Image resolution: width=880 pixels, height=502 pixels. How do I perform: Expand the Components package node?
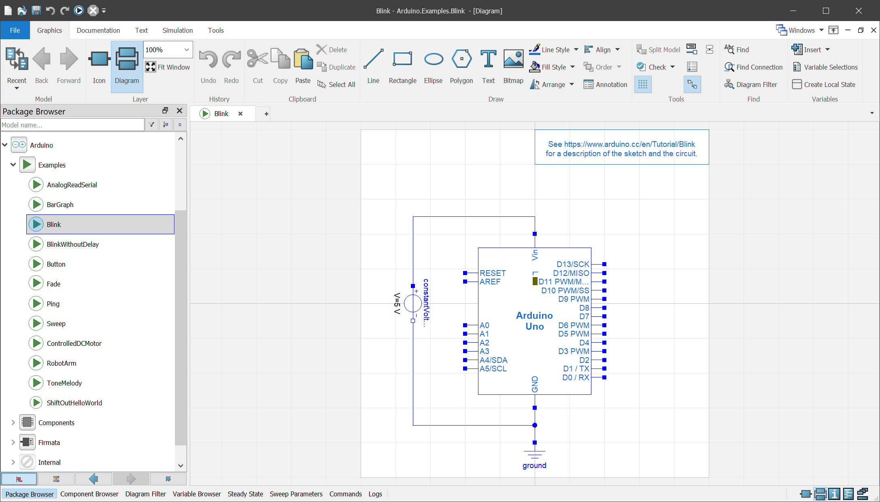point(13,423)
